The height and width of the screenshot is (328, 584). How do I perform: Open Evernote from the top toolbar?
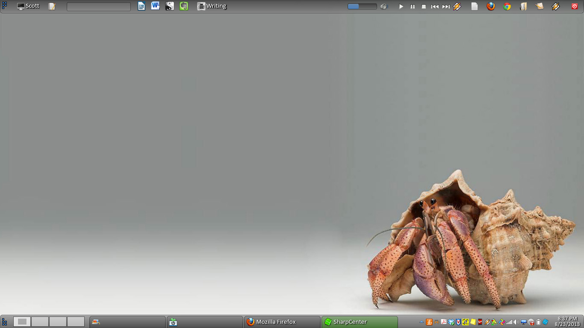(183, 6)
